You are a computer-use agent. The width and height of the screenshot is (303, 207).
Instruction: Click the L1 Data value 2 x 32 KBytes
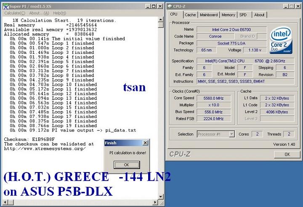pos(277,98)
